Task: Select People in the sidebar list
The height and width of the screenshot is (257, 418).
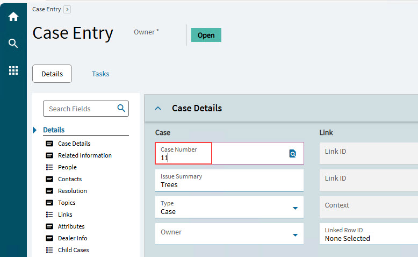Action: [x=67, y=167]
